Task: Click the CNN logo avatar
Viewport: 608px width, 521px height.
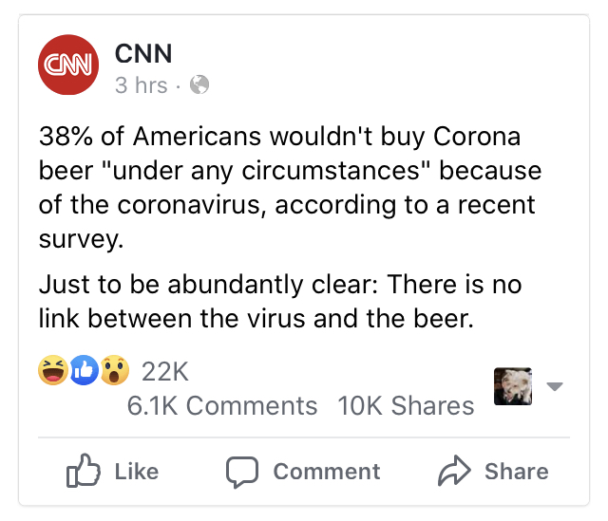Action: (x=67, y=65)
